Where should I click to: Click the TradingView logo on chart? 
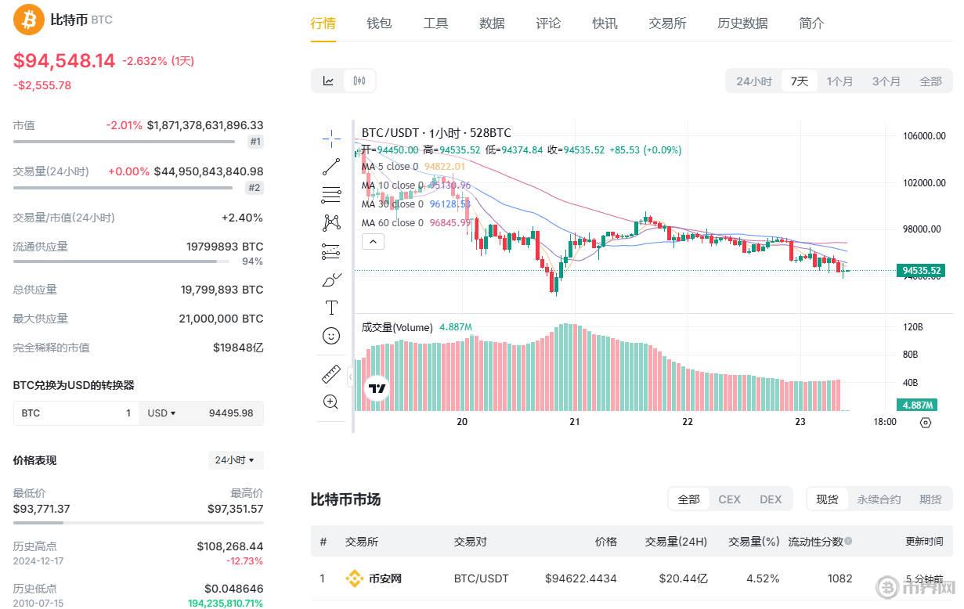377,388
